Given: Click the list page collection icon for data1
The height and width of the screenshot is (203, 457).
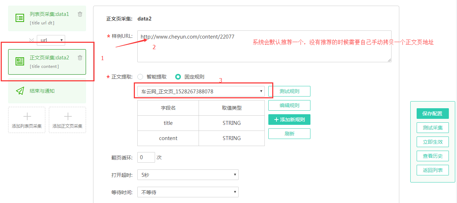Looking at the screenshot, I should point(20,18).
